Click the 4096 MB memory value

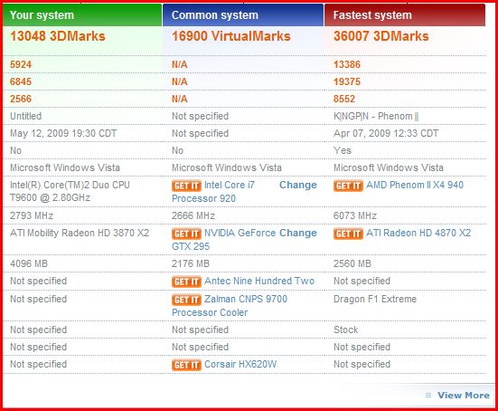(x=29, y=263)
